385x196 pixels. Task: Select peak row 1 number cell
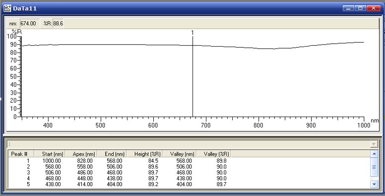(28, 161)
